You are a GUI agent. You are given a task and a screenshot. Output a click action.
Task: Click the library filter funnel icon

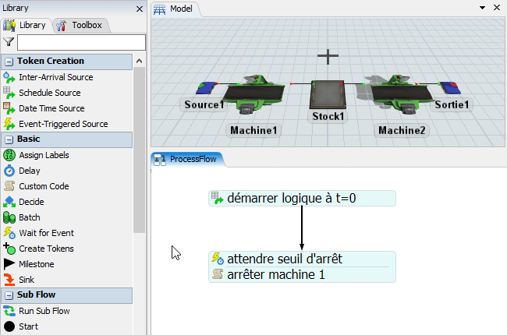[x=9, y=42]
